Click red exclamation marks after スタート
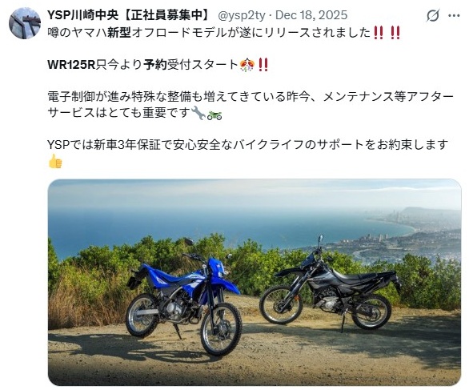 pos(263,65)
